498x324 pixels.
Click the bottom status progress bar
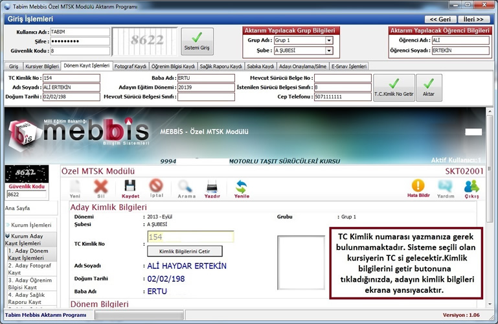coord(139,315)
